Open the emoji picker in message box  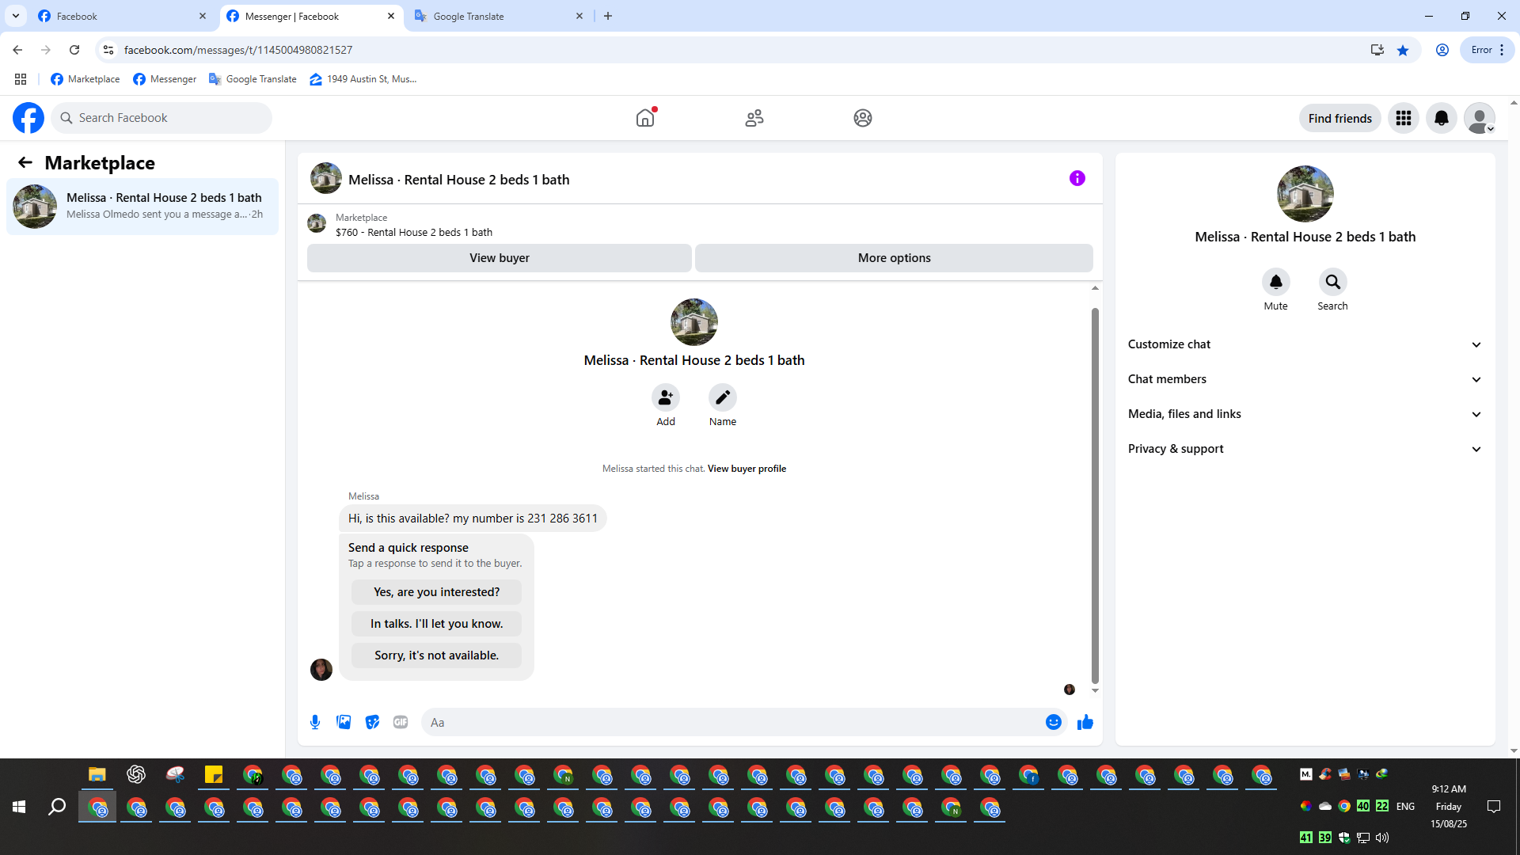1053,722
